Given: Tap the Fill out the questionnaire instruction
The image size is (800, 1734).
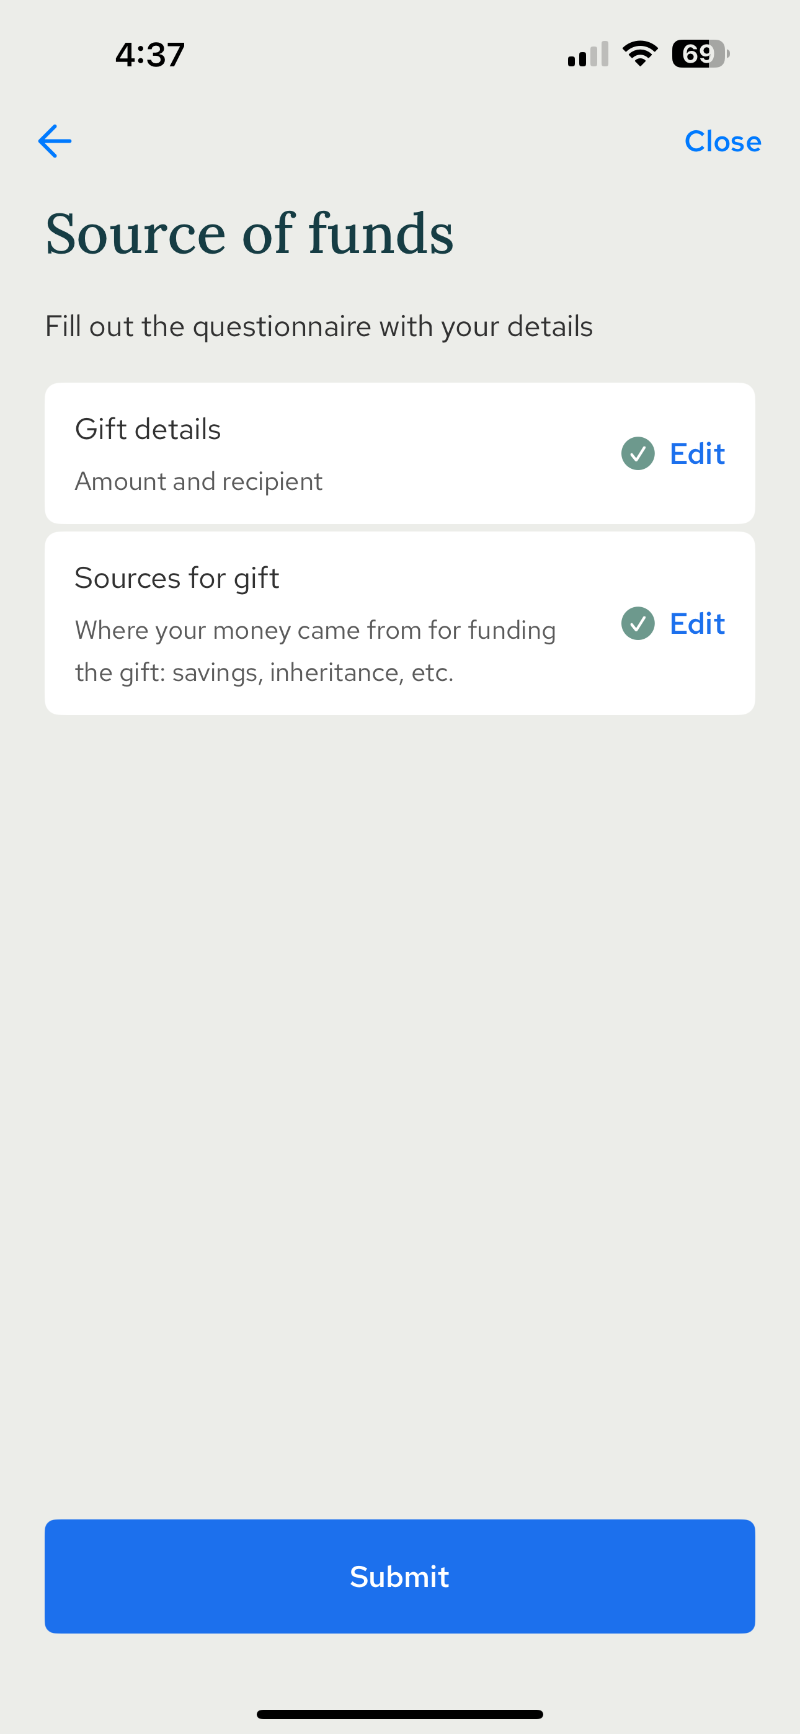Looking at the screenshot, I should pyautogui.click(x=319, y=326).
